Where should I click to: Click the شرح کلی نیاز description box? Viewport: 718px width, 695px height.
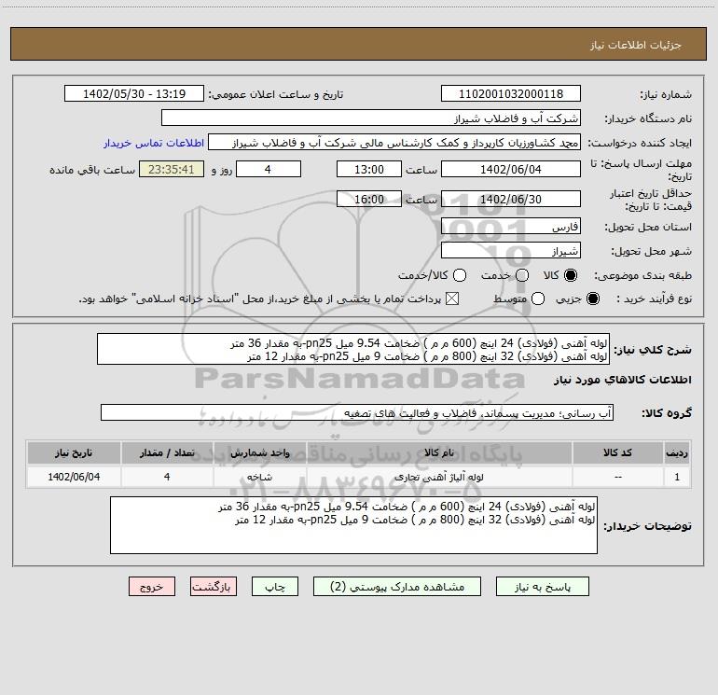pyautogui.click(x=353, y=349)
